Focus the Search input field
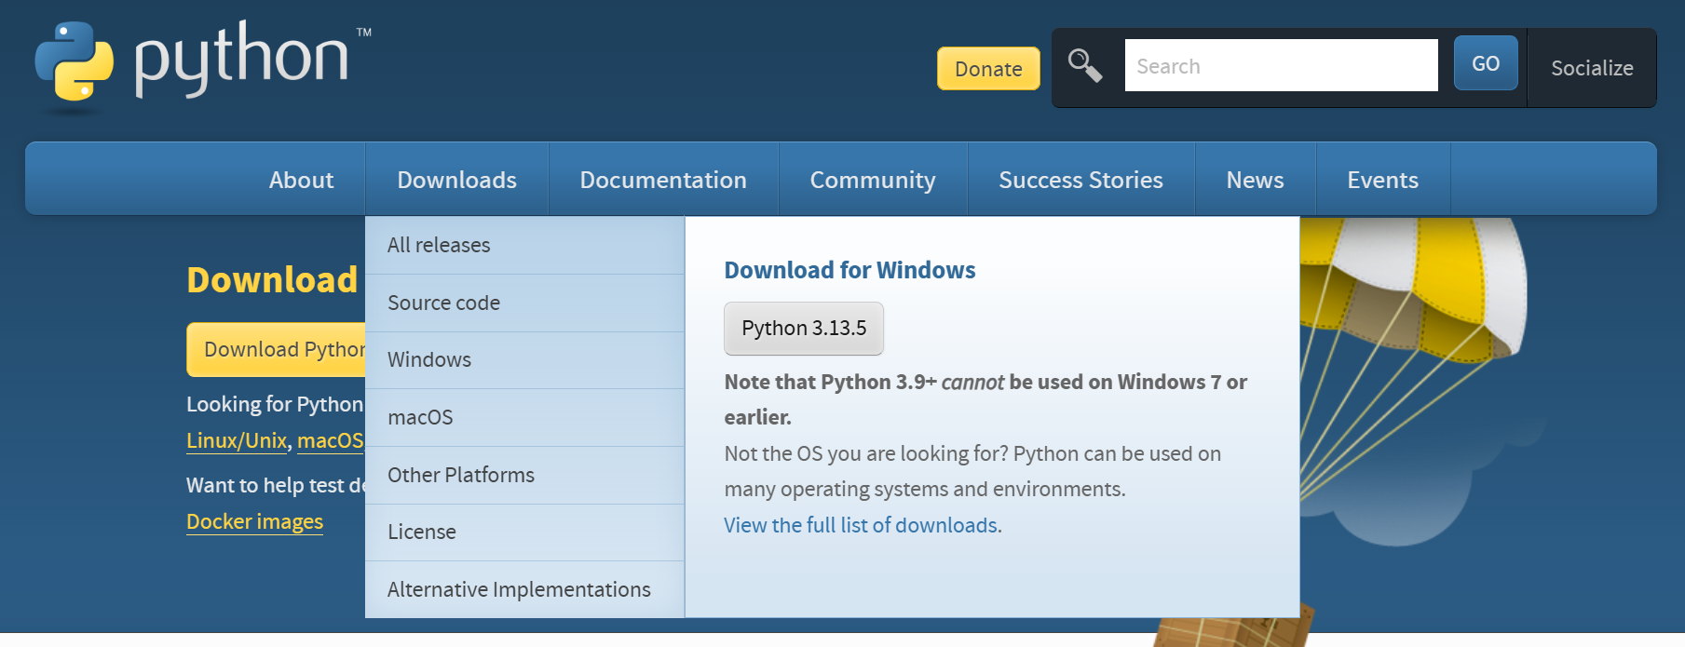 click(1281, 65)
